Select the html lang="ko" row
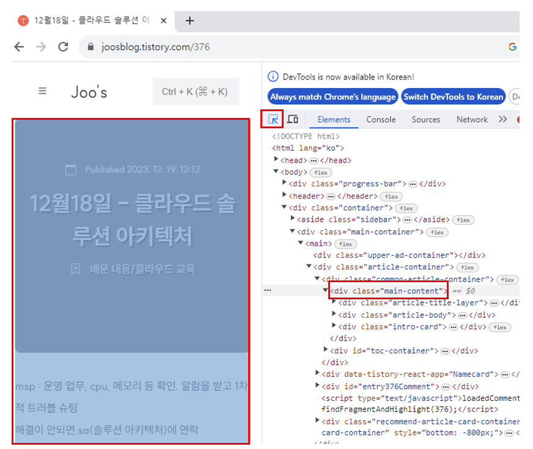Image resolution: width=533 pixels, height=449 pixels. (308, 148)
